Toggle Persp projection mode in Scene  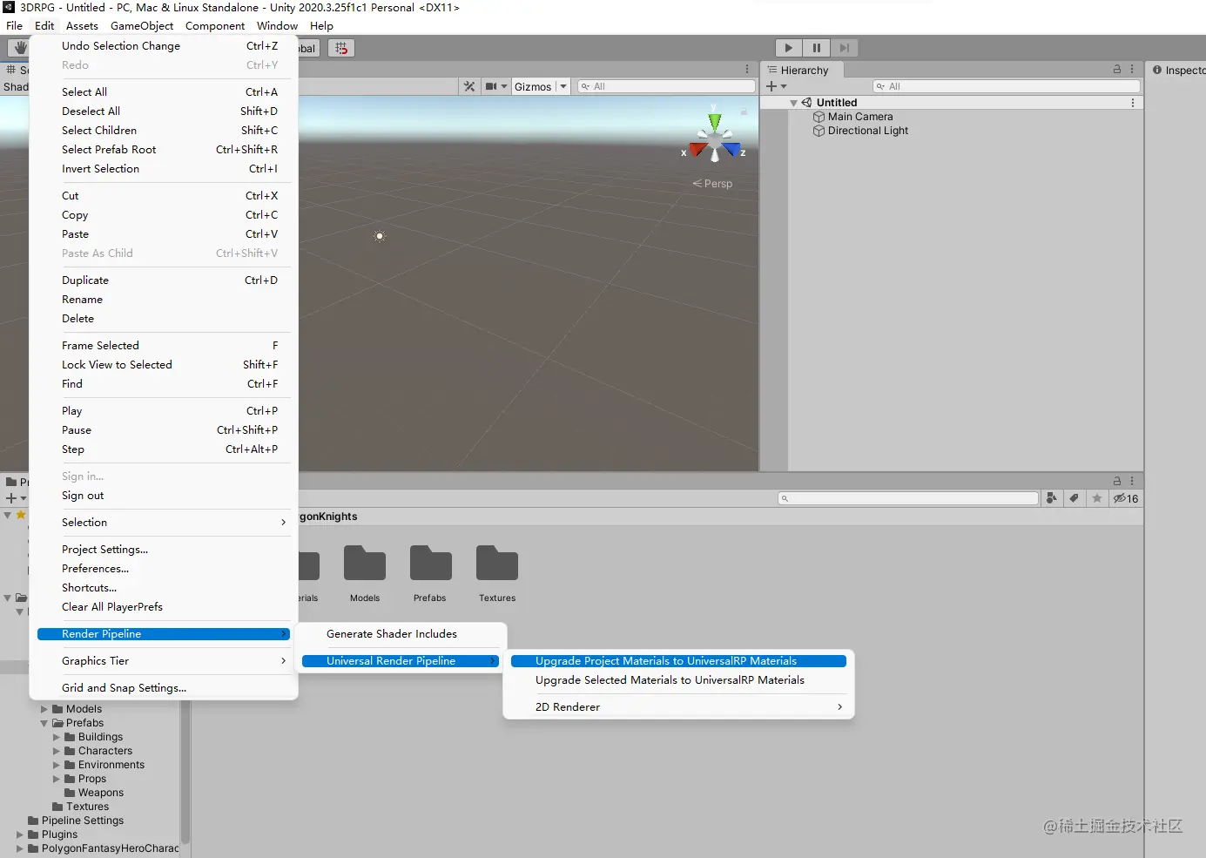pos(713,184)
